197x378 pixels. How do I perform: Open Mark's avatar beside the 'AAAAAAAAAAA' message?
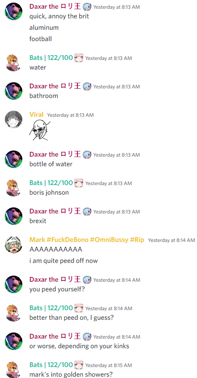pyautogui.click(x=14, y=245)
